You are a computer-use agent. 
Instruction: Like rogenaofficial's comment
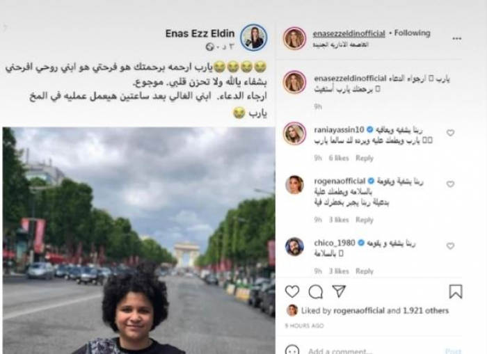pos(450,184)
